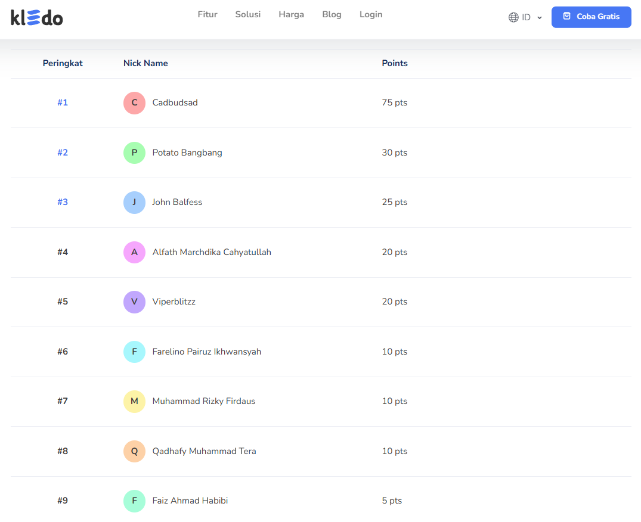Screen dimensions: 641x522
Task: Click Viperblitzz's purple V avatar
Action: 134,302
